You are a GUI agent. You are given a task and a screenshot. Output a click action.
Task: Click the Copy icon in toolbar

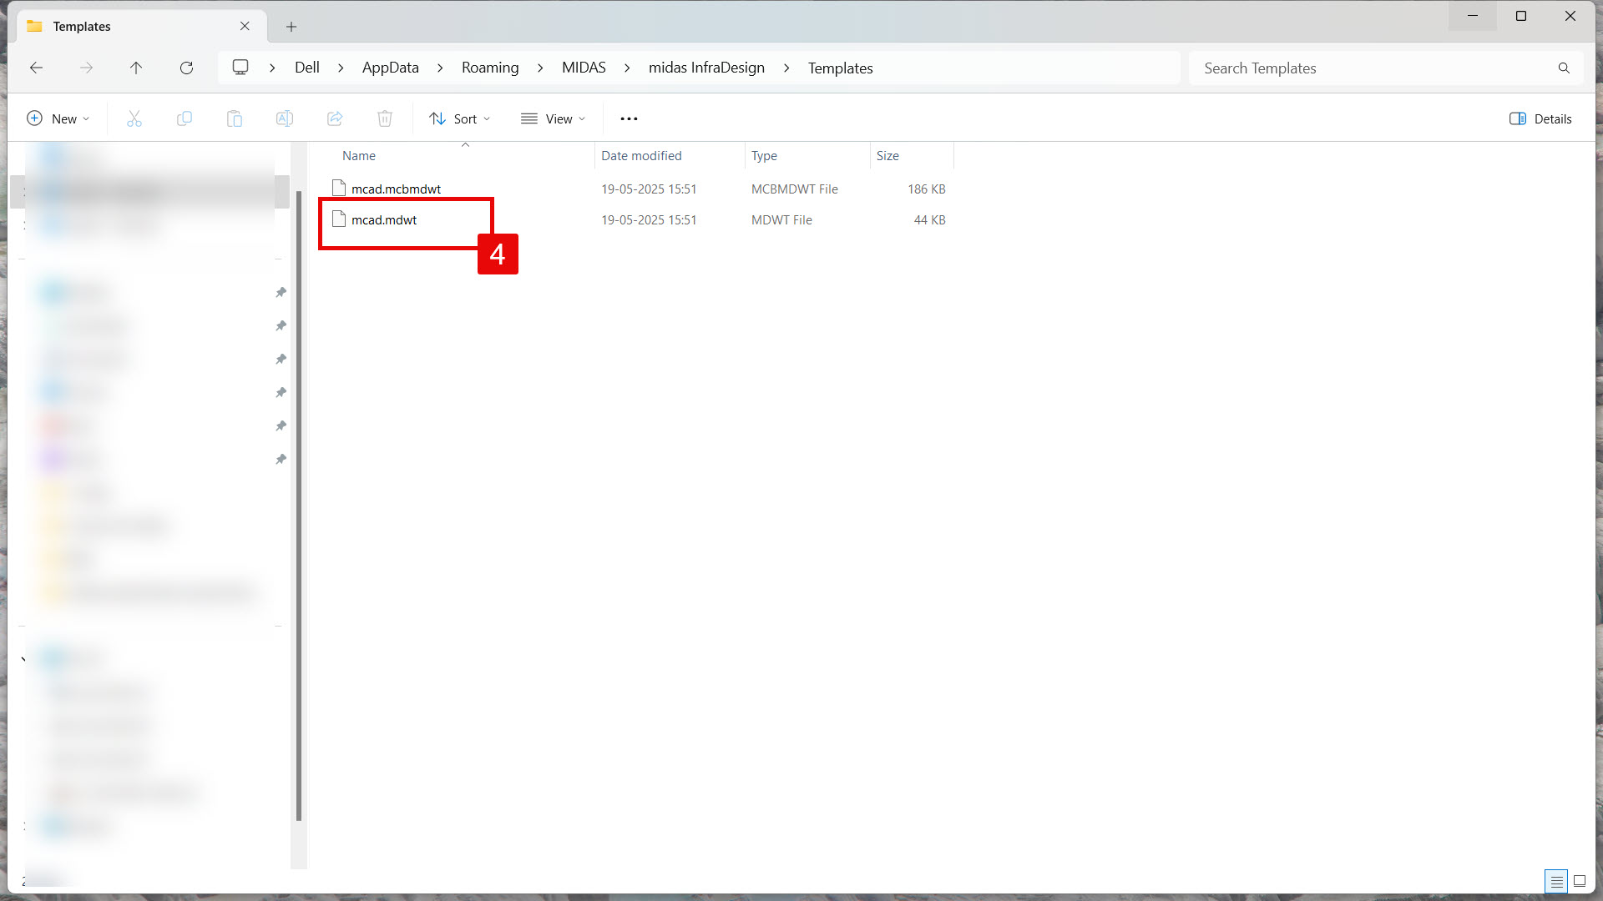point(185,118)
